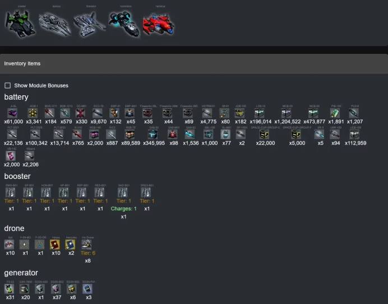The image size is (388, 304).
Task: Click the Wizard item icon with x2,206
Action: point(30,156)
